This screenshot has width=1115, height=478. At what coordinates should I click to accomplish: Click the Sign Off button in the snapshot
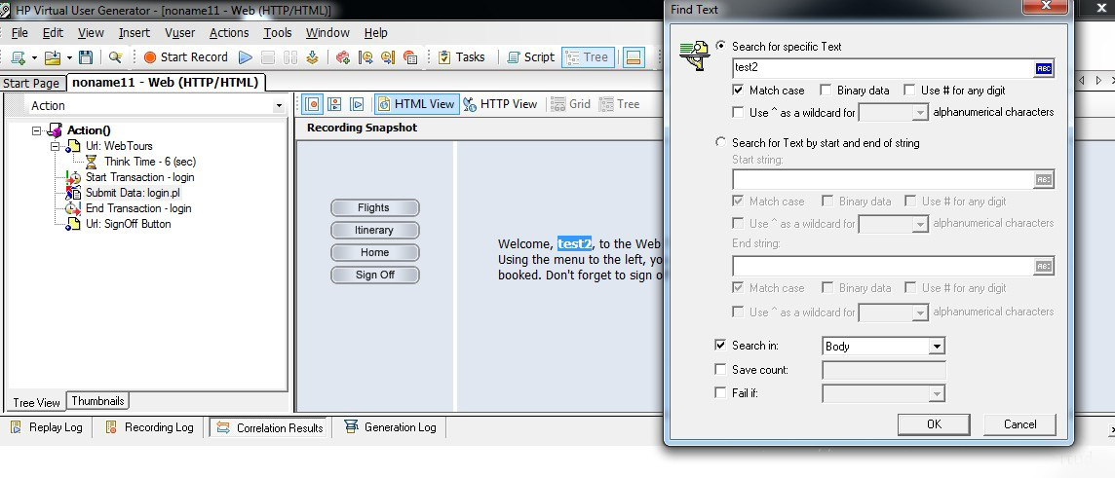click(x=374, y=275)
